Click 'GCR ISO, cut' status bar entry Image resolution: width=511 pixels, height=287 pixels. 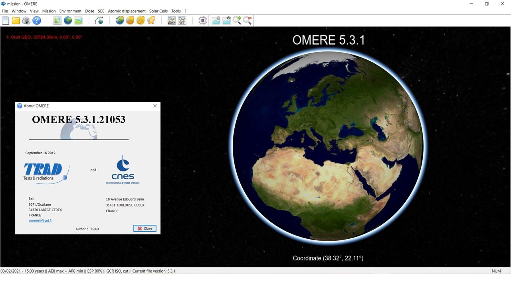click(117, 271)
